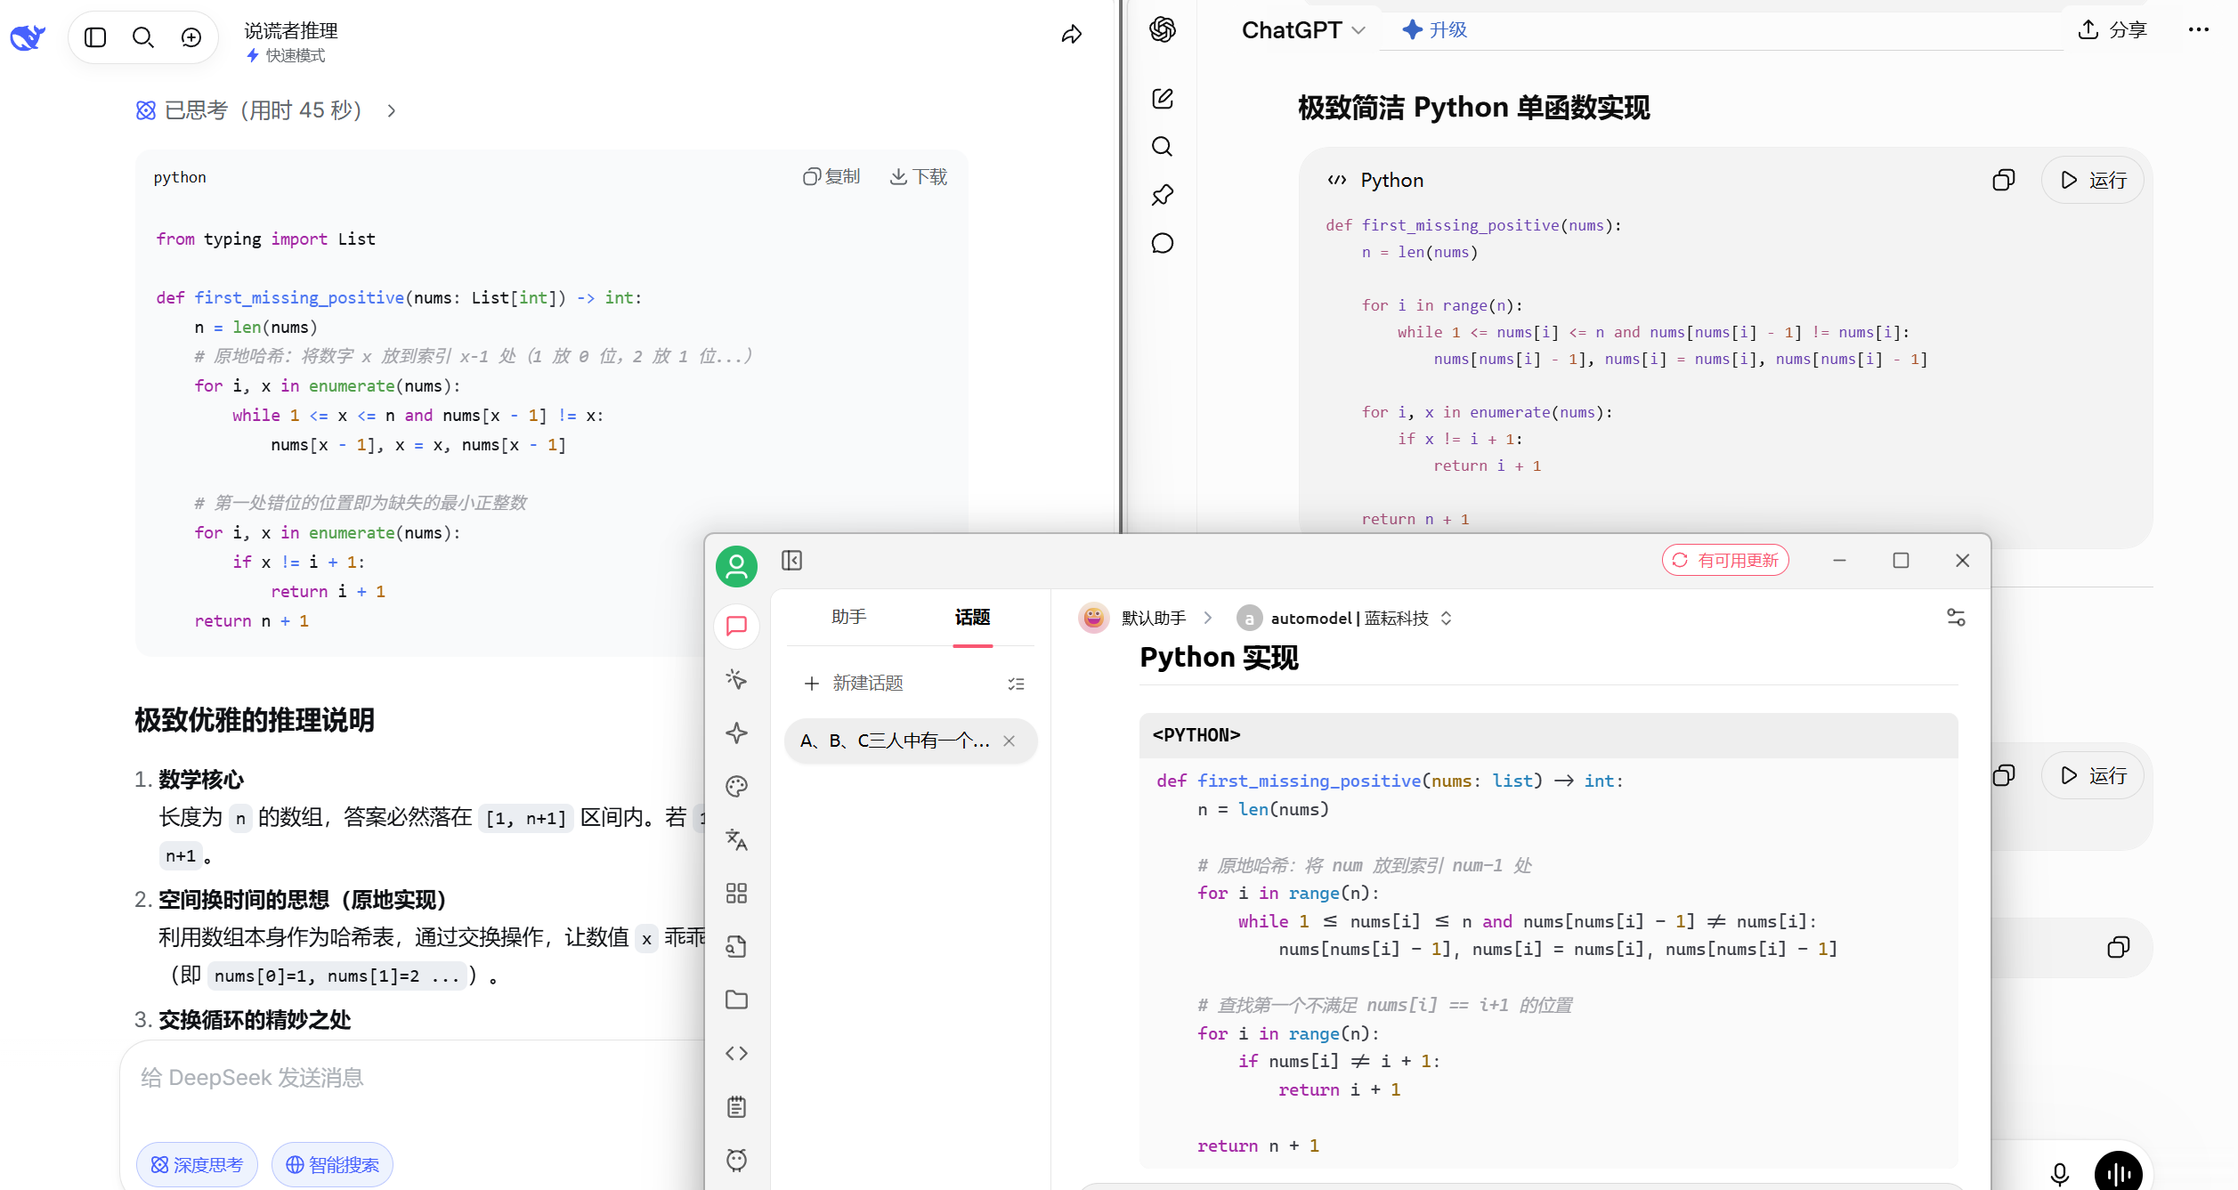Run the first ChatGPT Python code block
2238x1190 pixels.
(x=2093, y=180)
